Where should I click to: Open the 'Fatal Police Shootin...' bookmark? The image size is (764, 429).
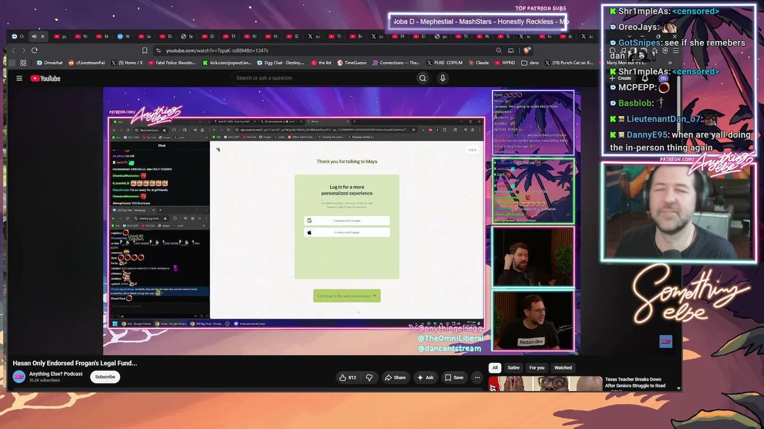pos(172,63)
